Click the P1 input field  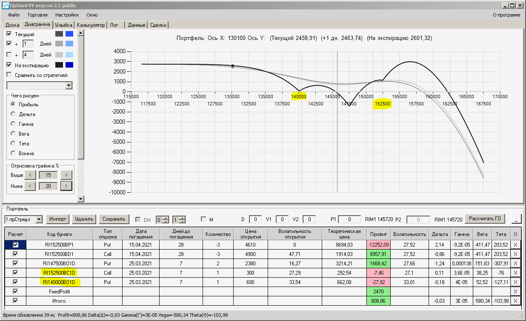pyautogui.click(x=350, y=219)
